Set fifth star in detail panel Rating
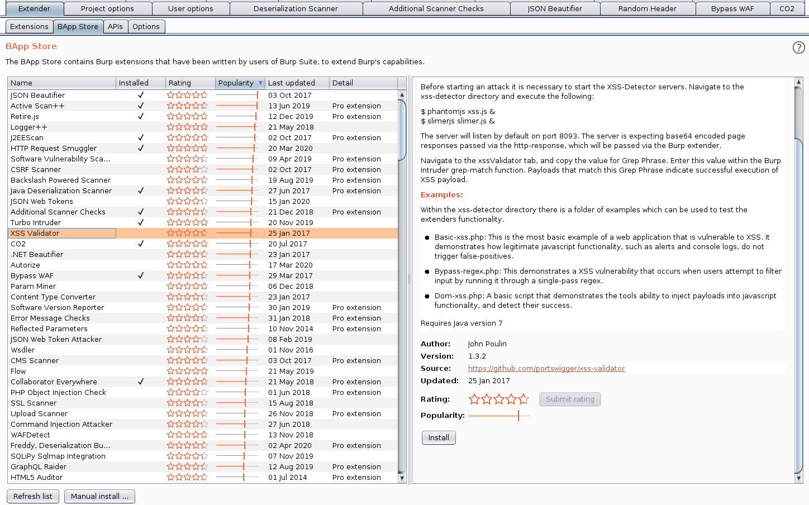Image resolution: width=809 pixels, height=505 pixels. (524, 399)
